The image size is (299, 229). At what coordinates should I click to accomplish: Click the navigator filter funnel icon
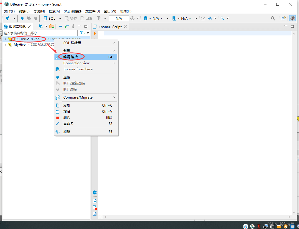[x=82, y=33]
